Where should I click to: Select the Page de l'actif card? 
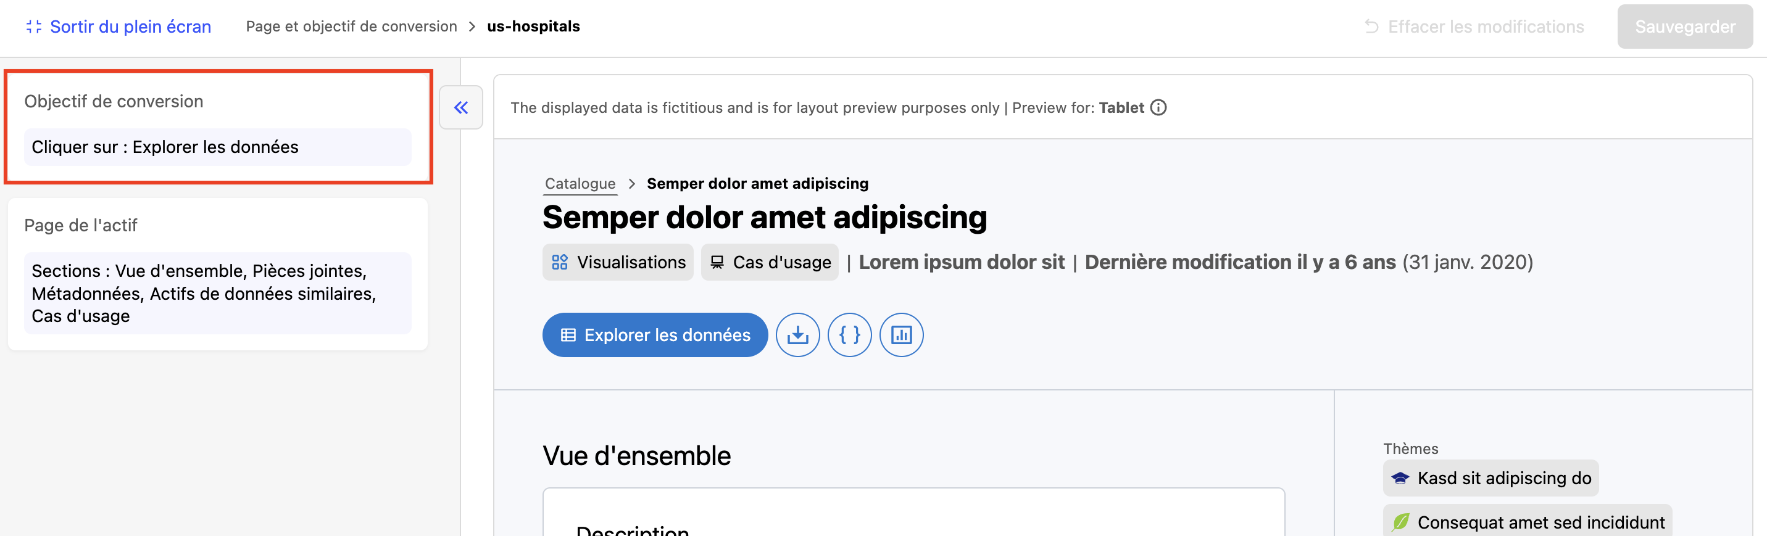(217, 225)
